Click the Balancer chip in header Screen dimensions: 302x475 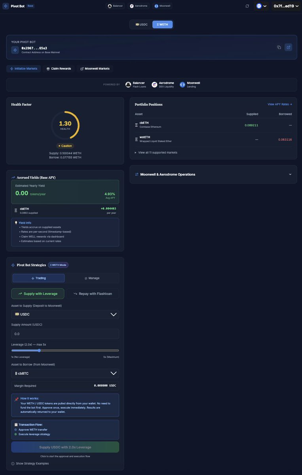pos(115,6)
